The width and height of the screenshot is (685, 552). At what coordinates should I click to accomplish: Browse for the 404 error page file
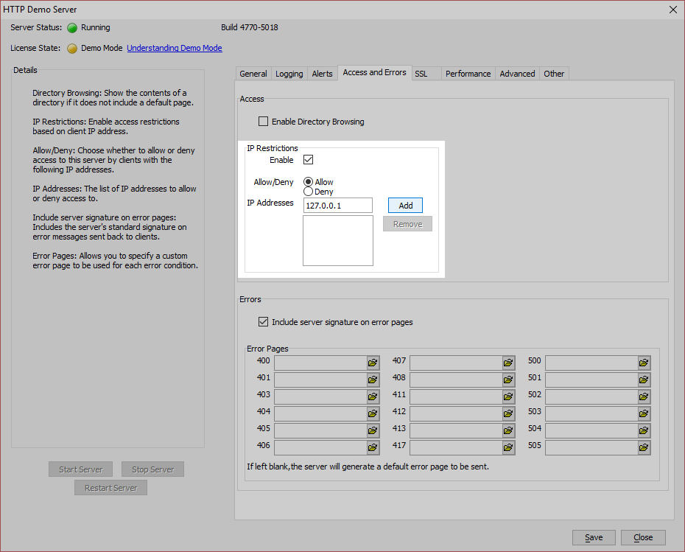pos(373,413)
